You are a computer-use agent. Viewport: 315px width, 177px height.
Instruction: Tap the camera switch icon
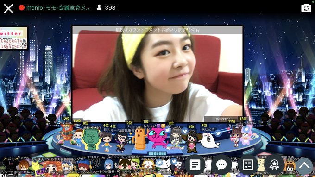(x=306, y=8)
